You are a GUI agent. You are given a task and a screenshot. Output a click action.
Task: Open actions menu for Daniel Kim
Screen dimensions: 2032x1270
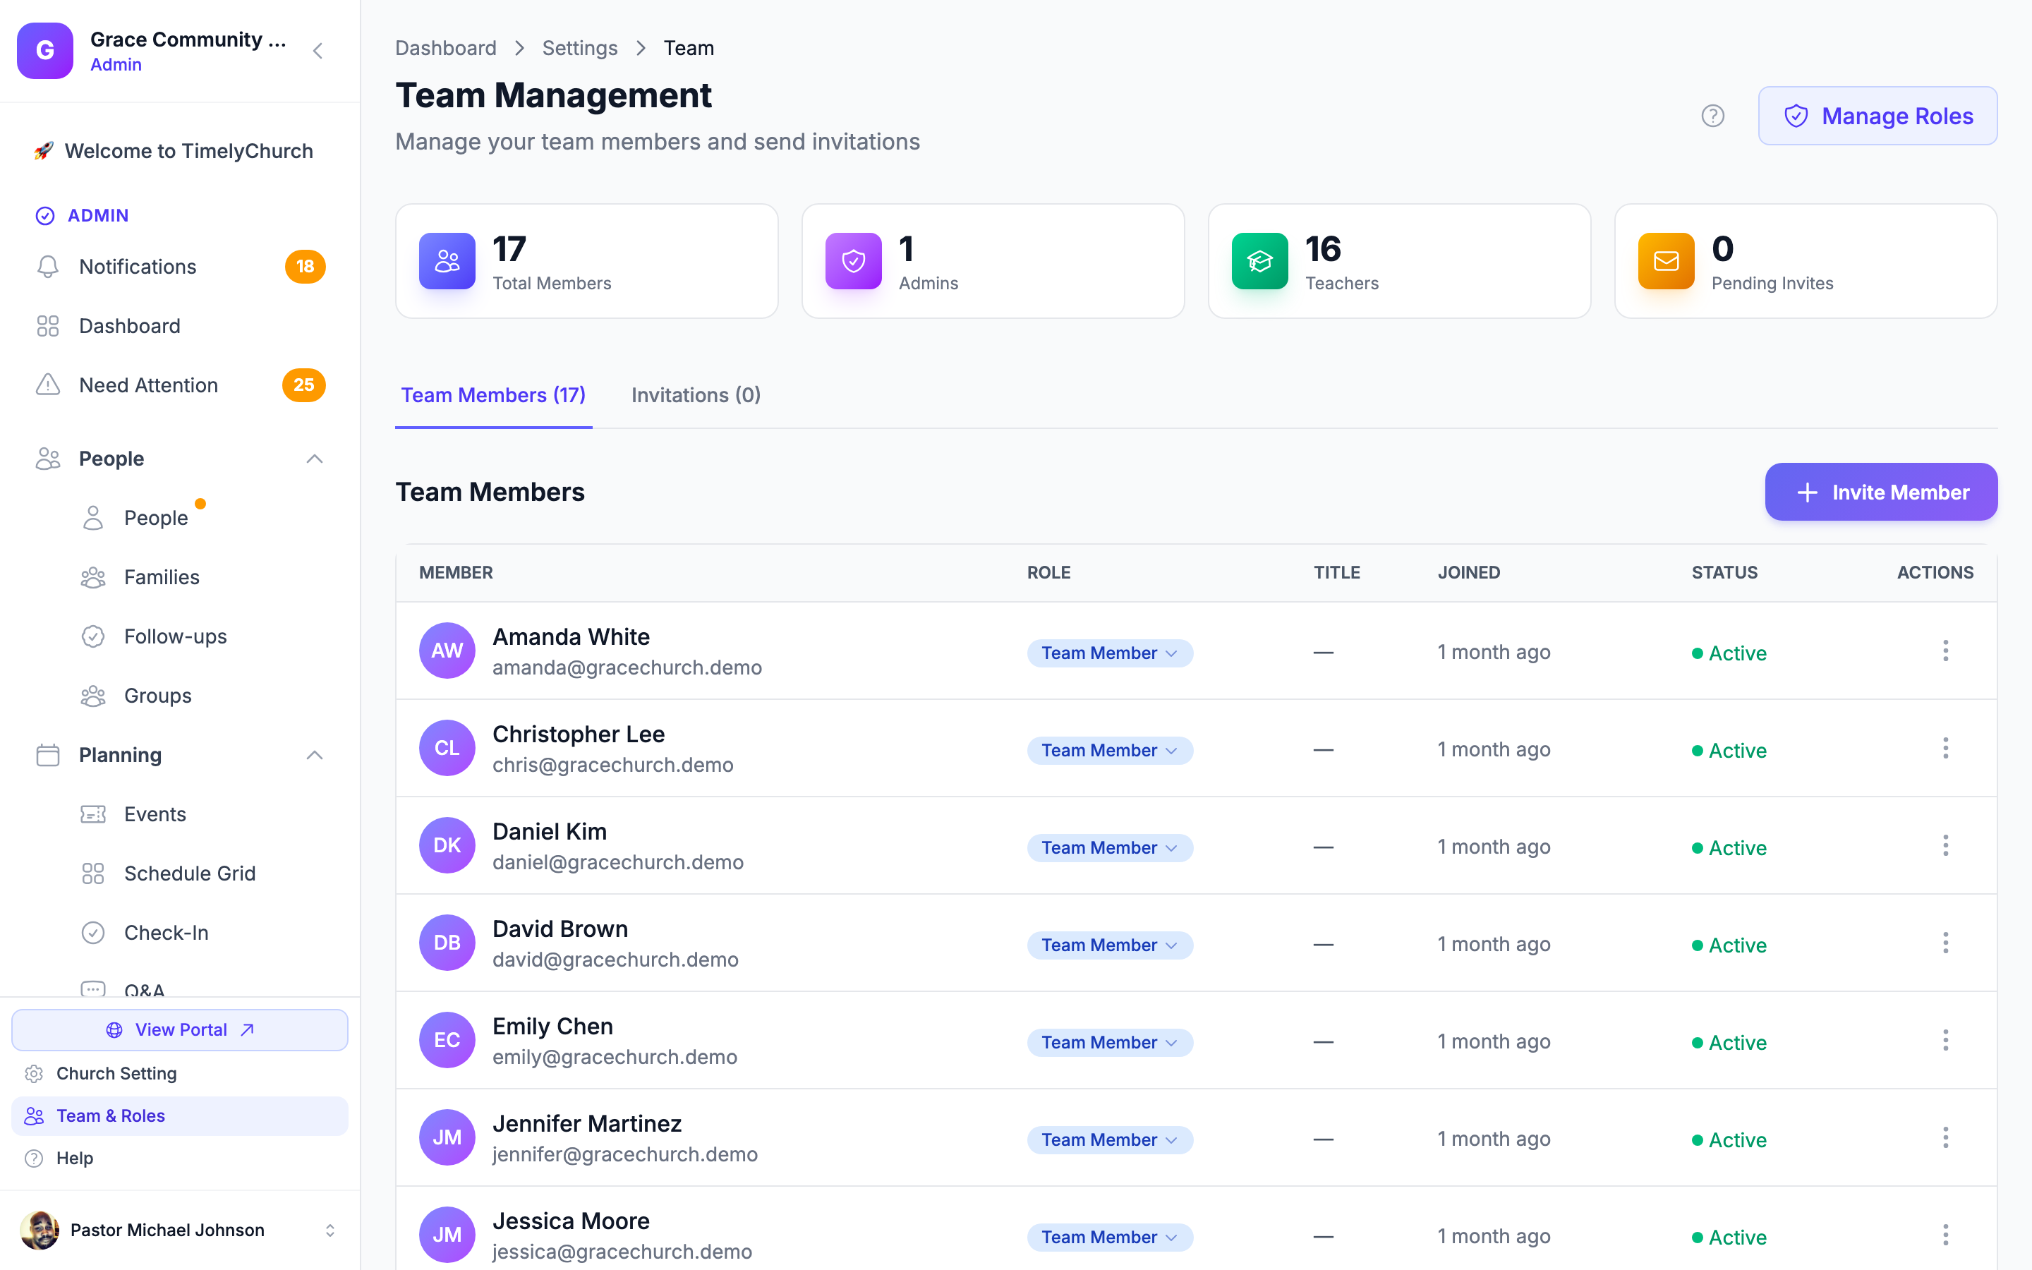[x=1945, y=846]
